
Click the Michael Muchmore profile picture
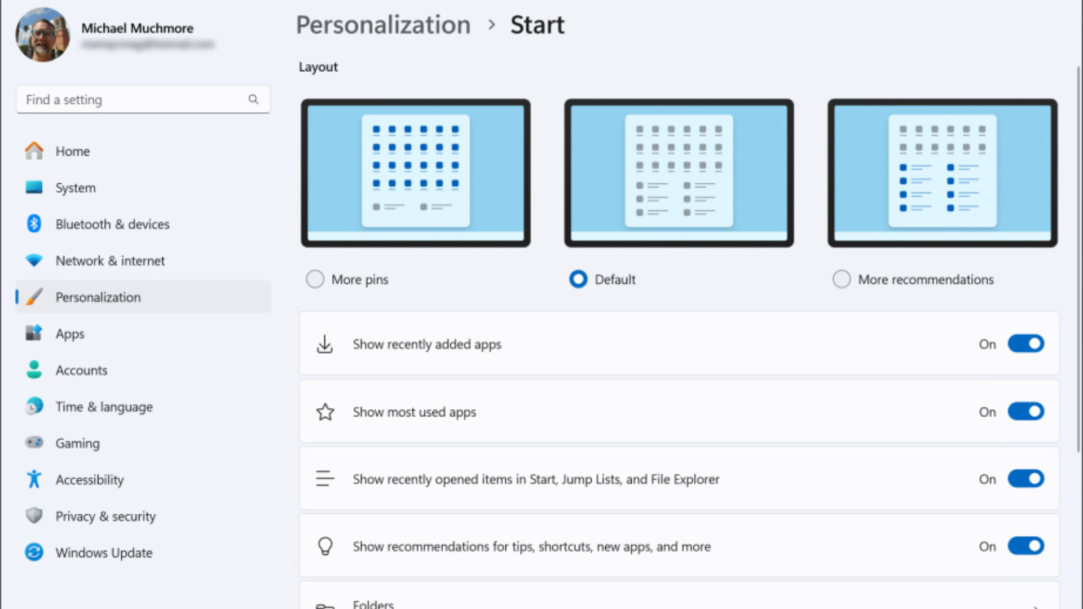click(x=42, y=35)
